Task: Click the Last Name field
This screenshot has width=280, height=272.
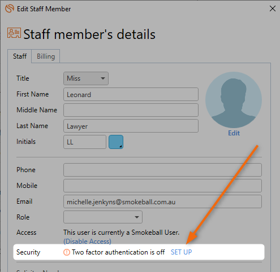Action: (131, 126)
